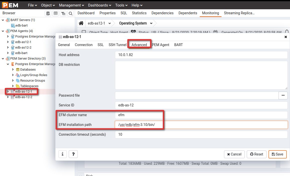Click the home icon in breadcrumb
Image resolution: width=290 pixels, height=176 pixels.
(x=81, y=23)
